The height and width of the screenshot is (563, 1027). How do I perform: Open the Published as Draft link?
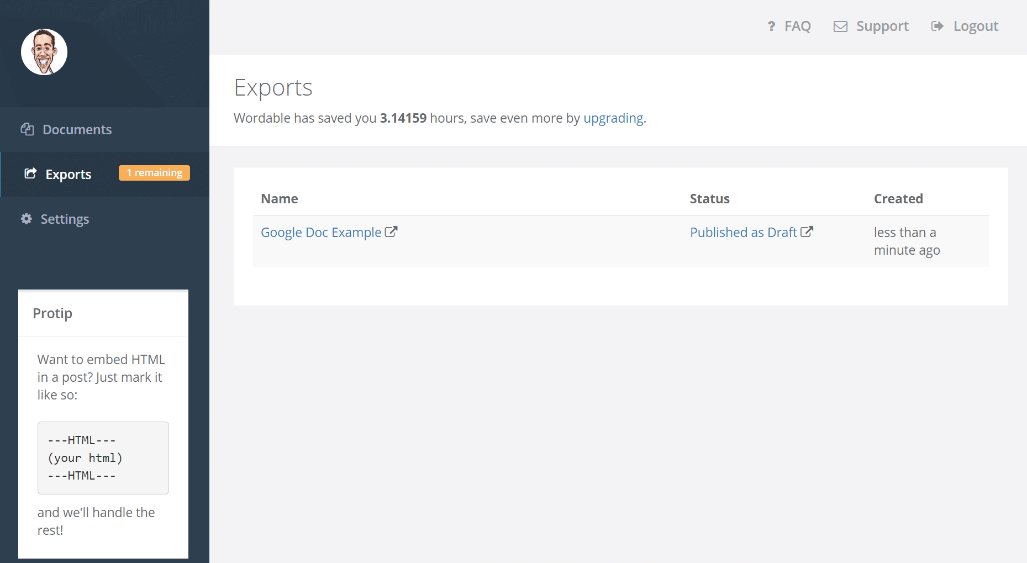point(743,233)
